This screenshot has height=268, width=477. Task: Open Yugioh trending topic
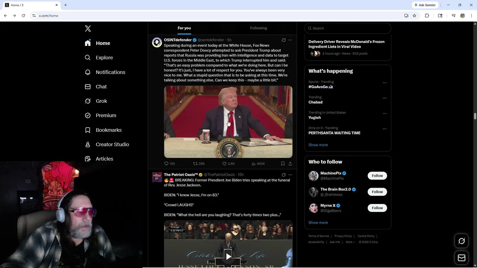click(x=315, y=118)
